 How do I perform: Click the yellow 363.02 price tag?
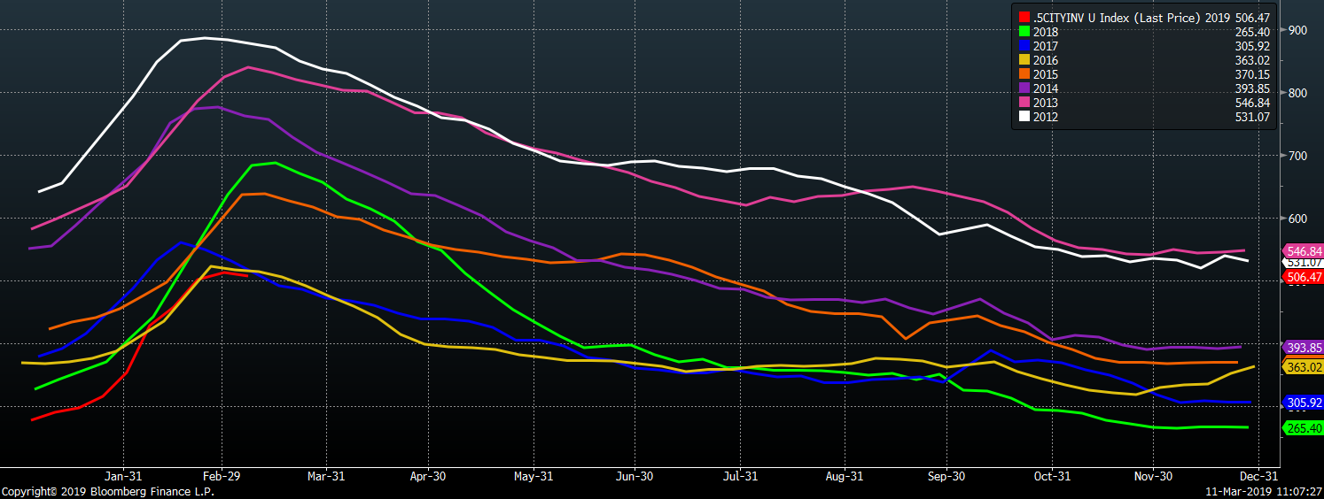(1303, 367)
